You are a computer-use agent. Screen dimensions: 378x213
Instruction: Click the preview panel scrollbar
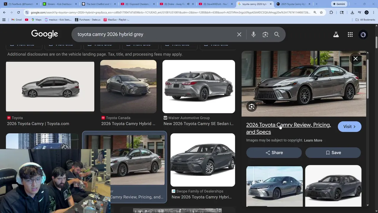368,78
